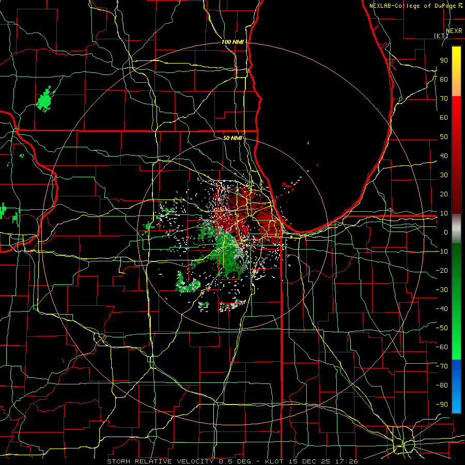Select the -90 value on the velocity scale
Image resolution: width=465 pixels, height=465 pixels.
pyautogui.click(x=442, y=404)
